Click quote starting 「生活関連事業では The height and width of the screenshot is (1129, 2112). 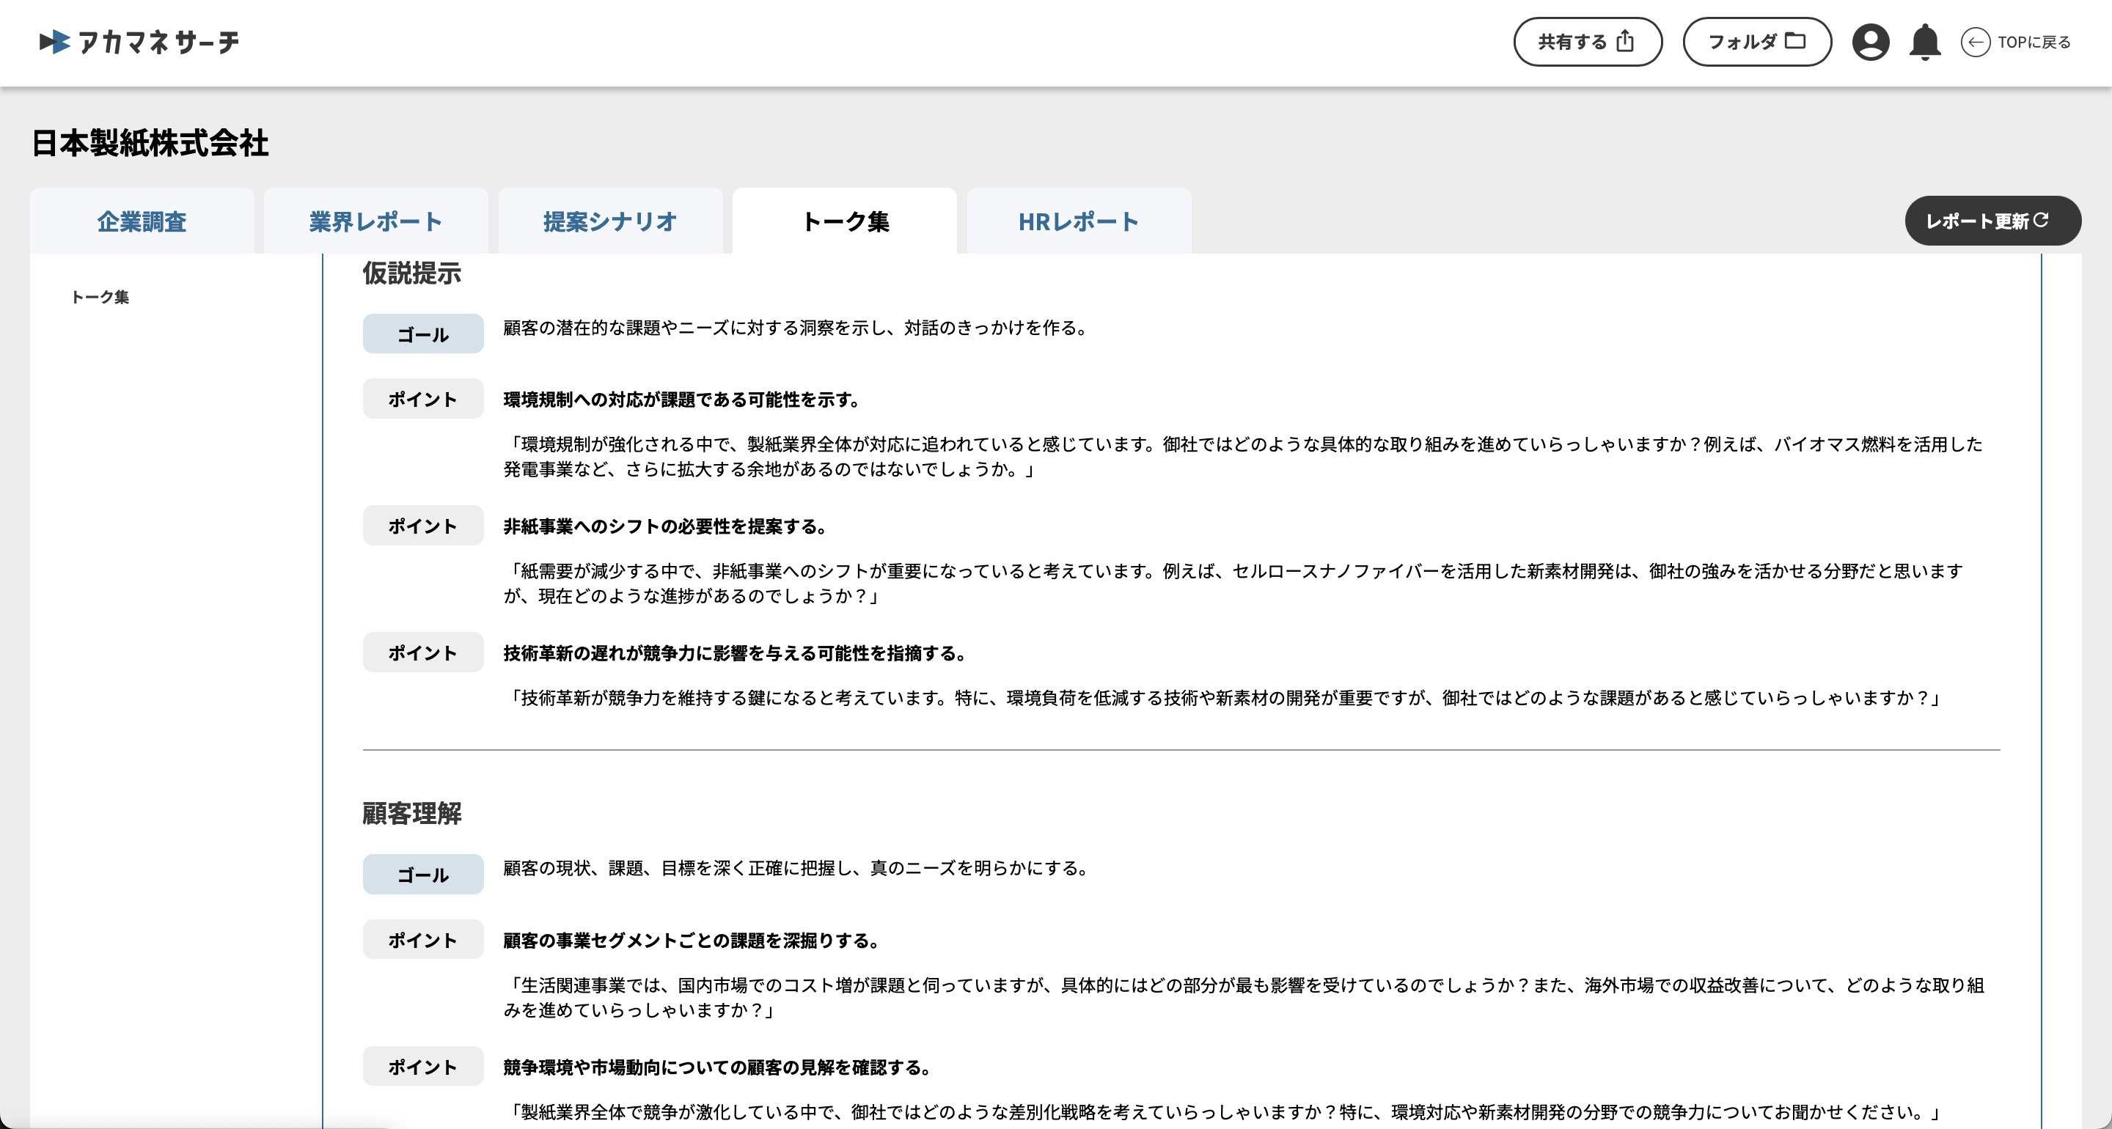[1244, 997]
